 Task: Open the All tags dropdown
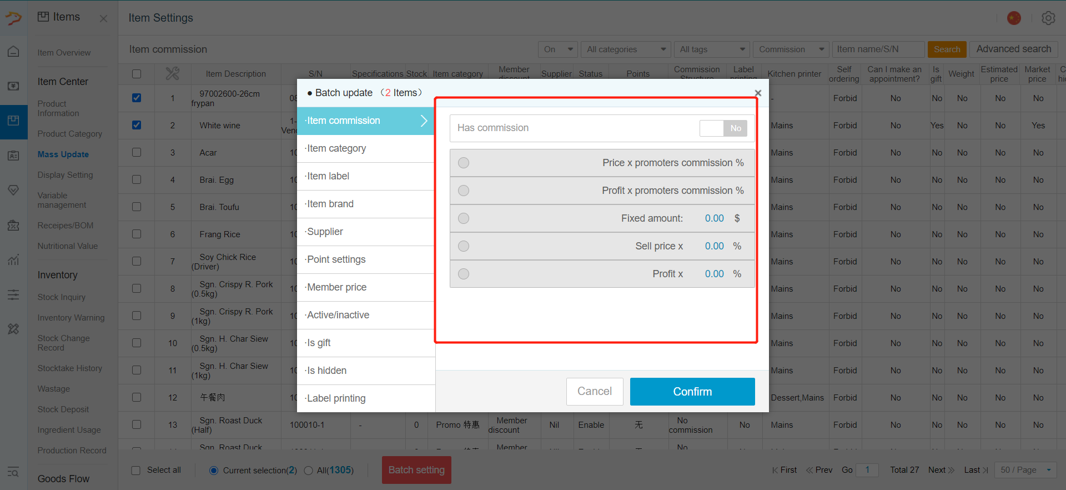[712, 49]
